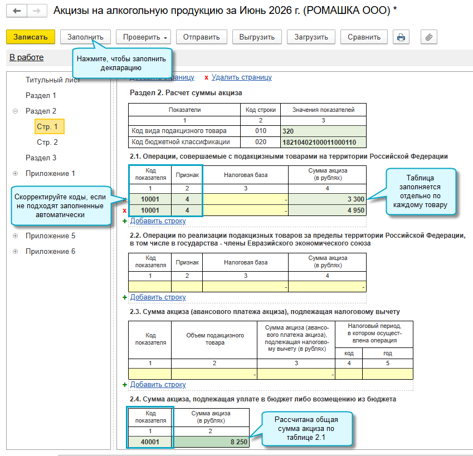Delete the second row with the red x
This screenshot has width=473, height=456.
click(125, 210)
